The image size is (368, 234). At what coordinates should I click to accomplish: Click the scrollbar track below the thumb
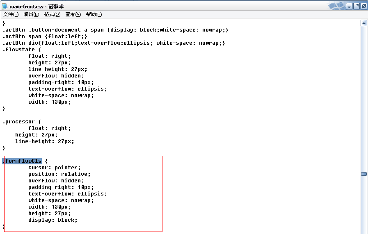[x=364, y=204]
